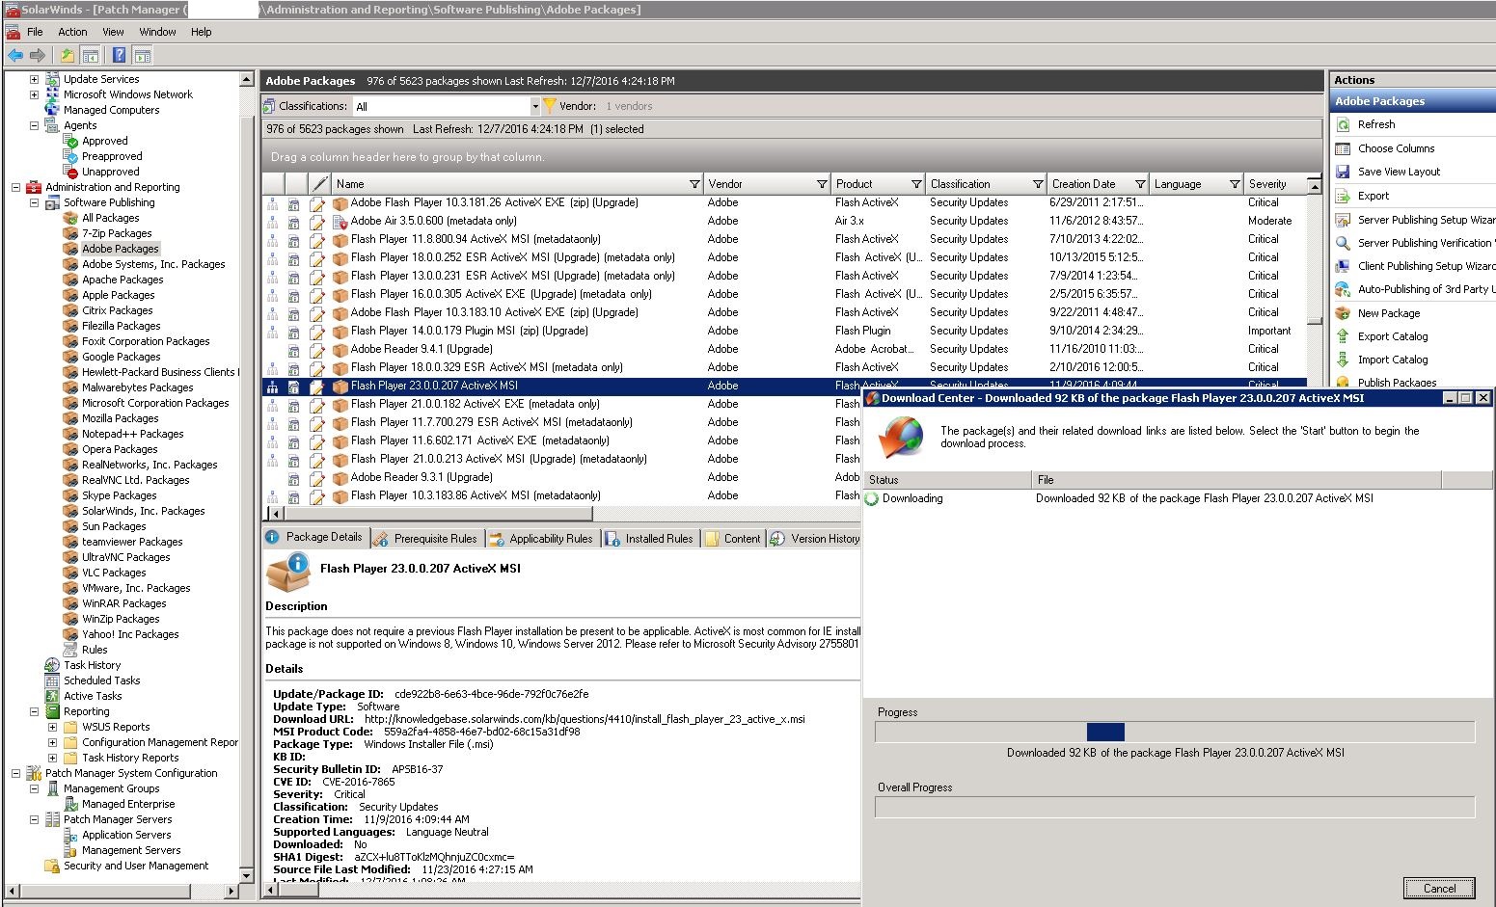This screenshot has height=907, width=1496.
Task: Click the Adobe Air 3.5.0.600 package icon
Action: tap(340, 221)
